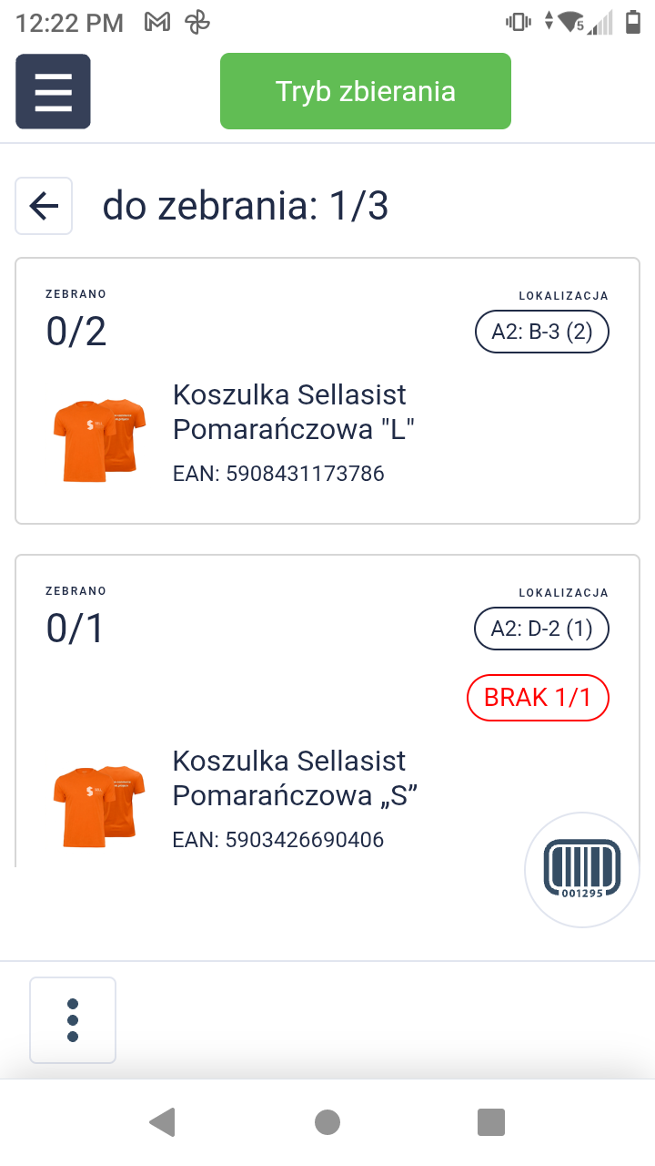This screenshot has height=1166, width=655.
Task: Open the three-dot options menu
Action: (x=73, y=1020)
